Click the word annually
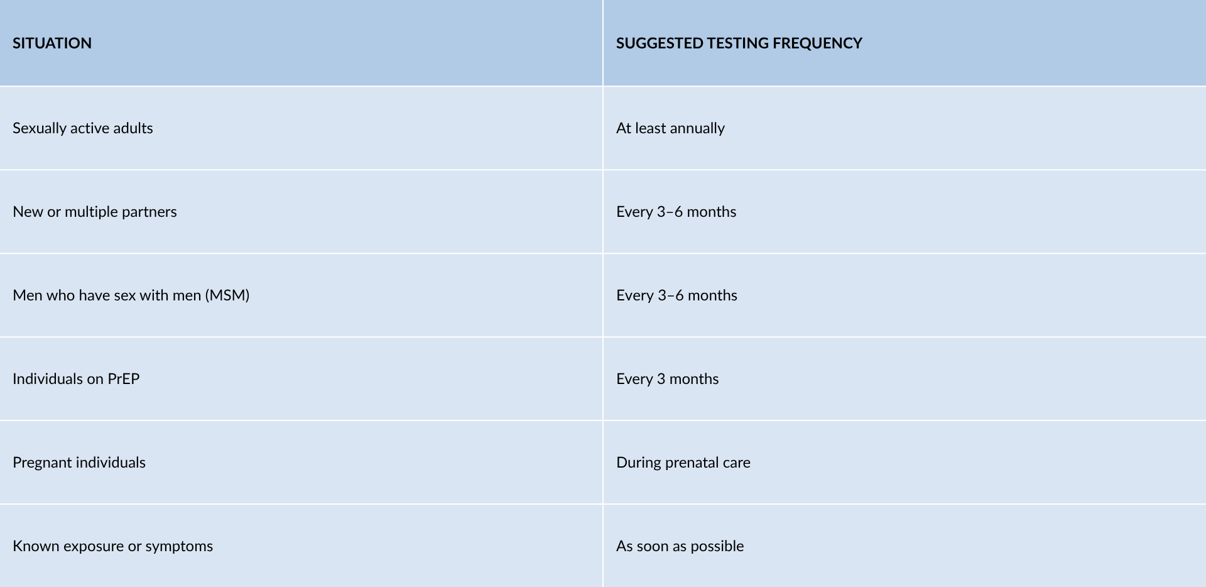 point(697,128)
